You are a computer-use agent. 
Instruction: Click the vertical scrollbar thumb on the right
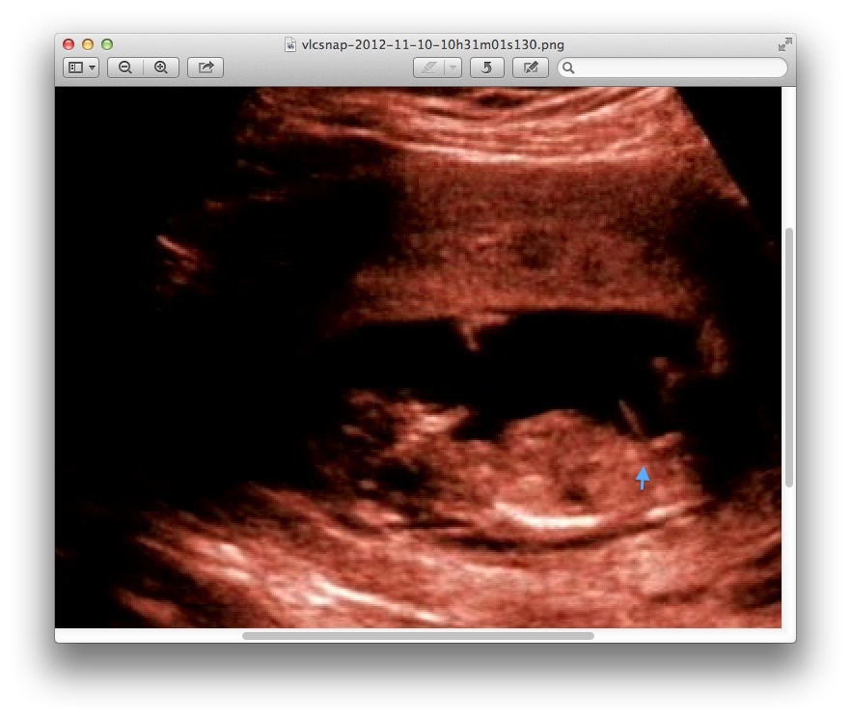point(789,357)
